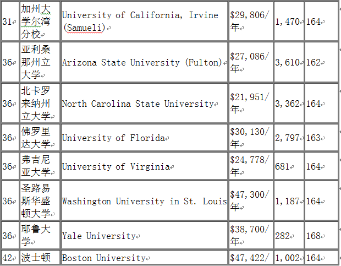This screenshot has height=266, width=341.
Task: Click Washington University in St. Louis text
Action: pos(144,201)
